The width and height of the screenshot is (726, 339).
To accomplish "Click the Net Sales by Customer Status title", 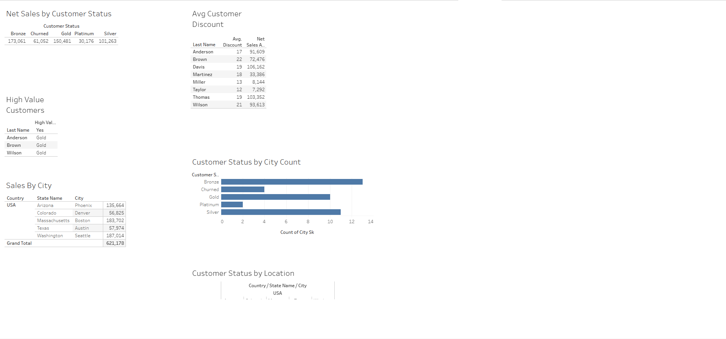I will (59, 14).
